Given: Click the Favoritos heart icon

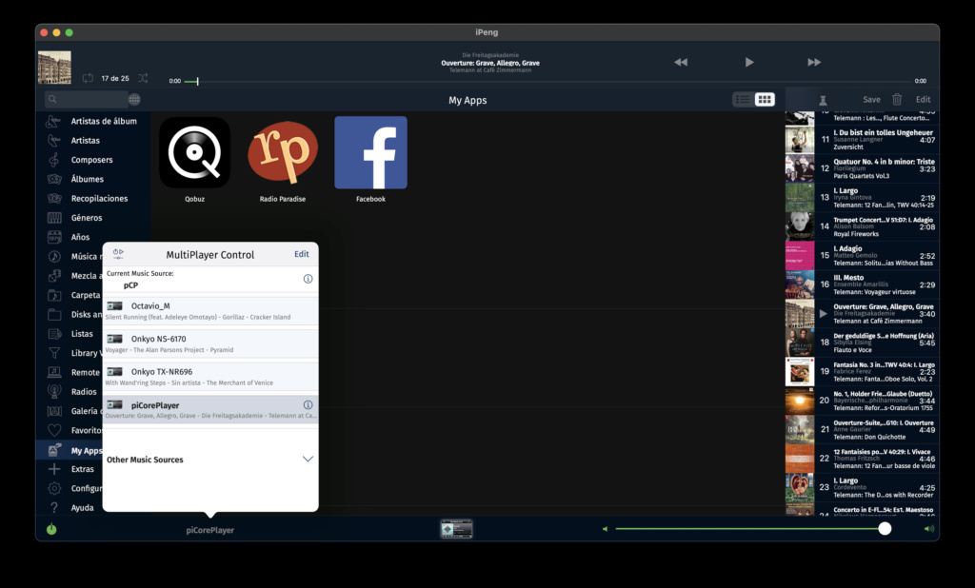Looking at the screenshot, I should coord(54,430).
